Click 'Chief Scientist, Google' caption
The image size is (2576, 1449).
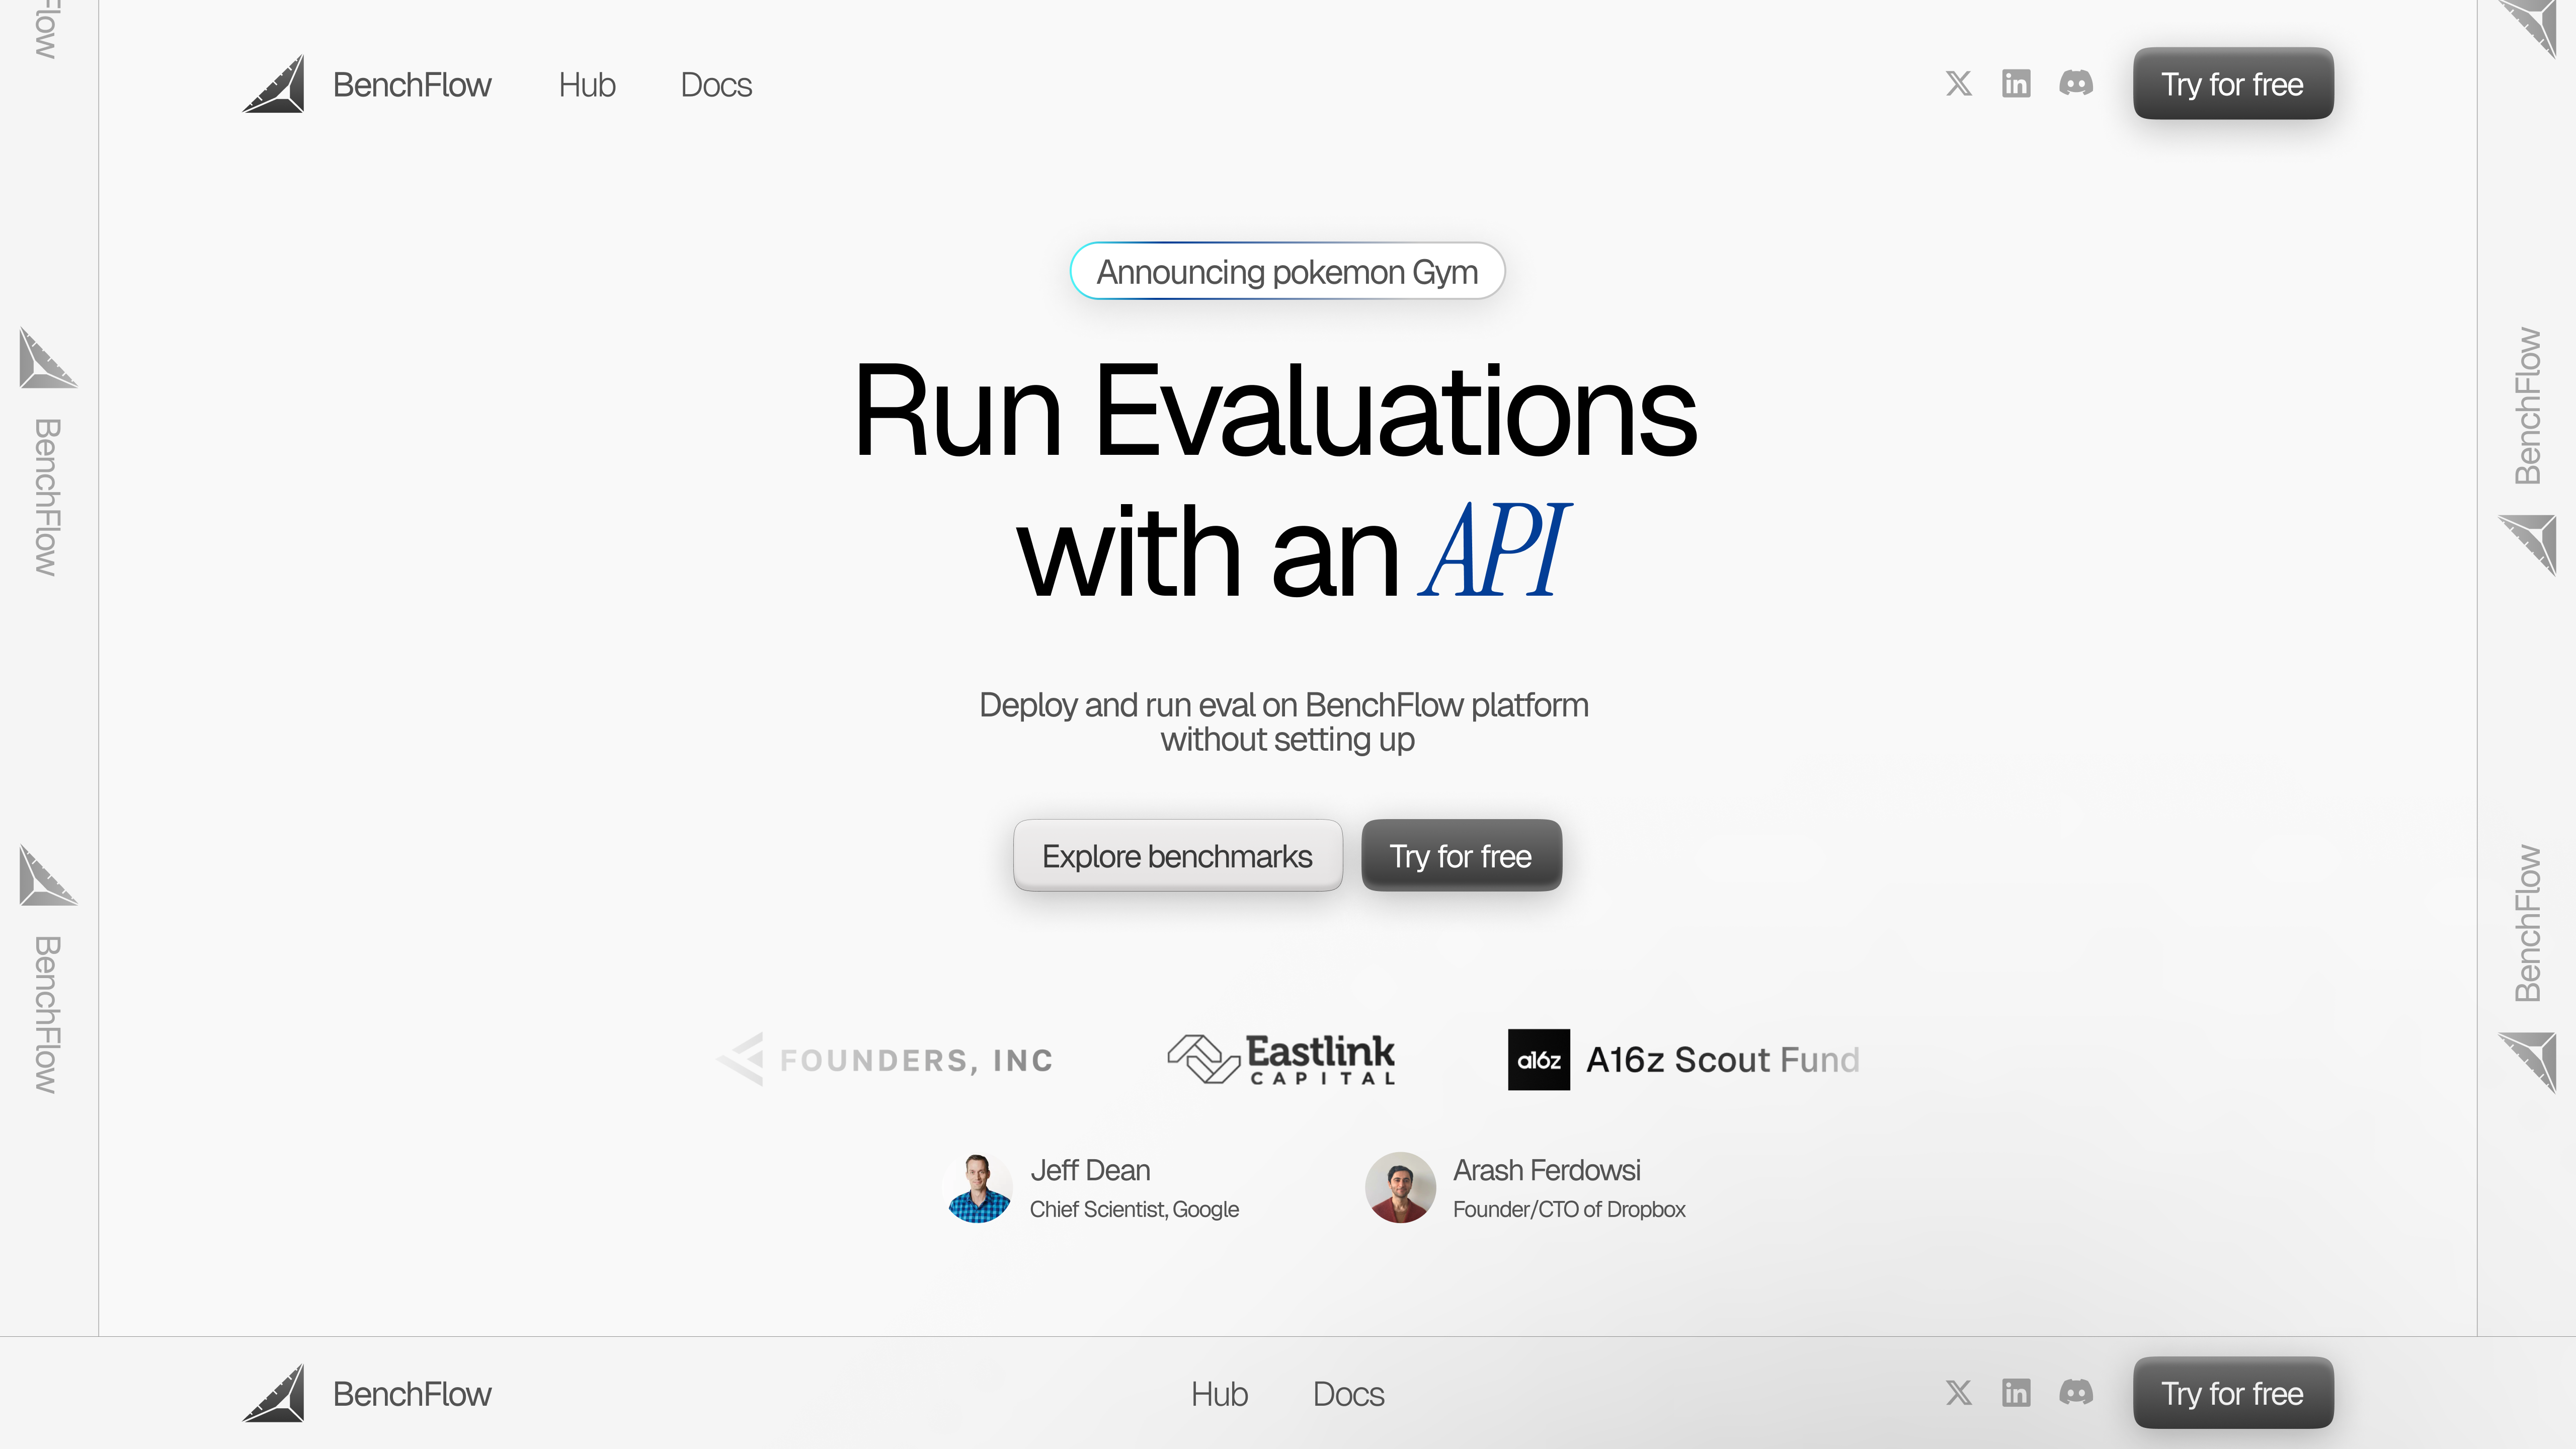click(x=1134, y=1210)
